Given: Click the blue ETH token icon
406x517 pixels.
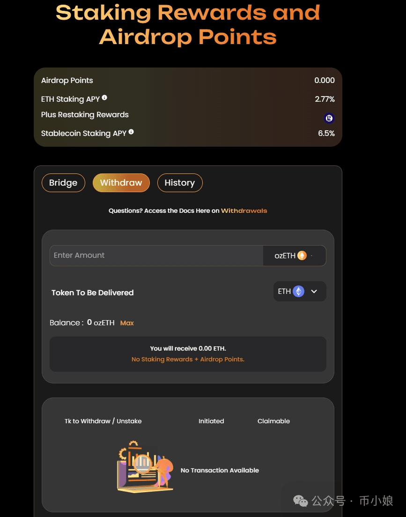Looking at the screenshot, I should point(299,292).
